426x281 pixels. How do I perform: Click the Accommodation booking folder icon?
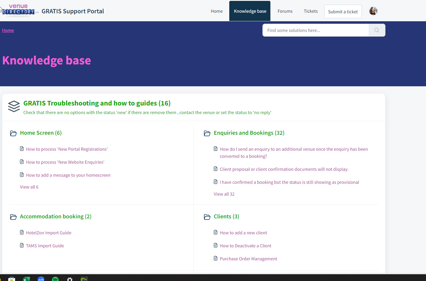click(13, 217)
